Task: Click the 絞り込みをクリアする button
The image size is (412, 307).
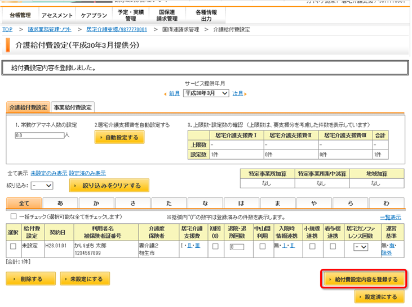Action: coord(109,186)
